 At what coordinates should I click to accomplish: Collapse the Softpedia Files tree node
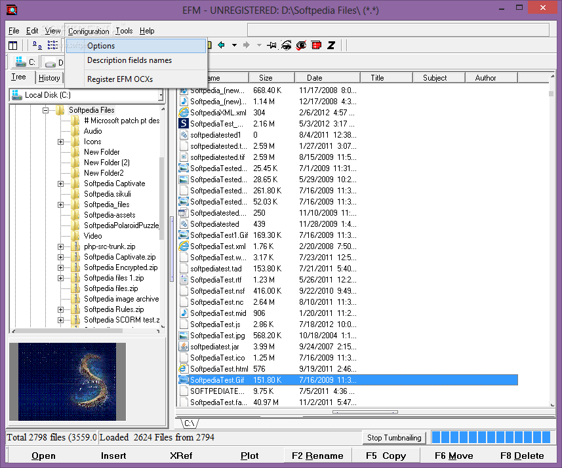coord(45,110)
